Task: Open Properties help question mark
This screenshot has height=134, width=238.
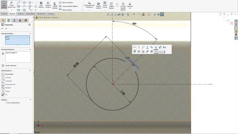Action: click(29, 25)
